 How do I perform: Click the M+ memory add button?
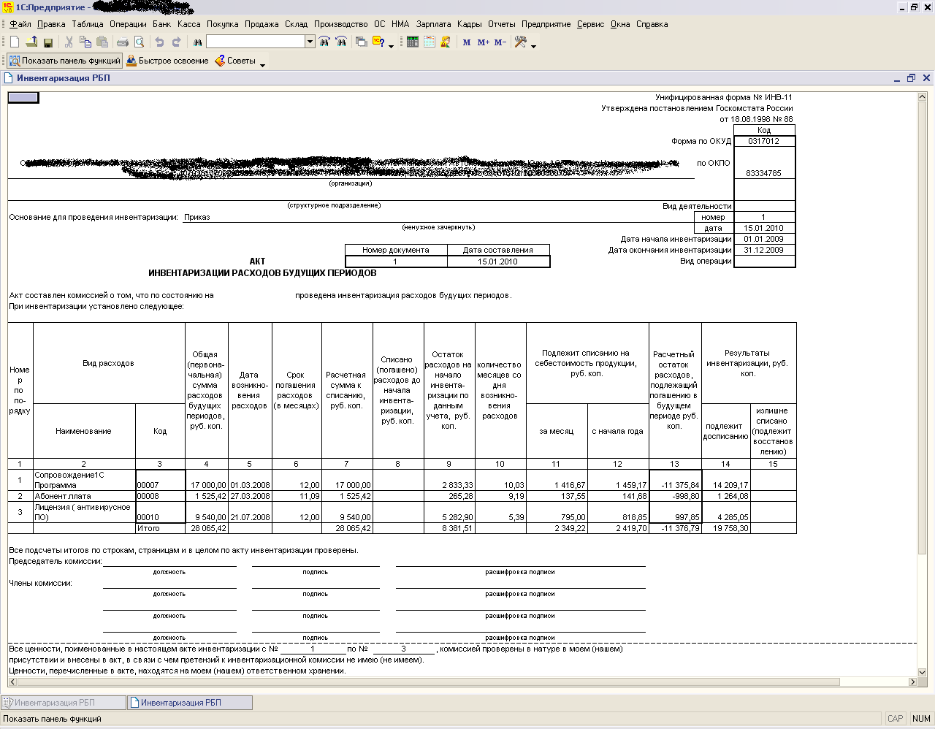483,42
